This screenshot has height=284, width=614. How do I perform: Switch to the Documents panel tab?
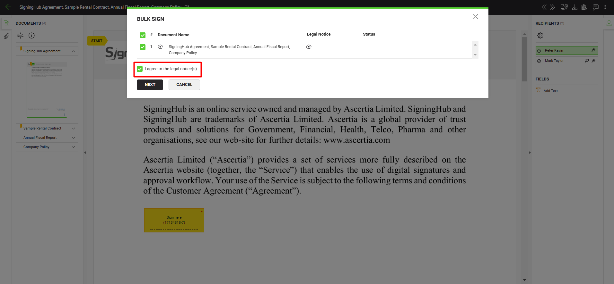(6, 23)
